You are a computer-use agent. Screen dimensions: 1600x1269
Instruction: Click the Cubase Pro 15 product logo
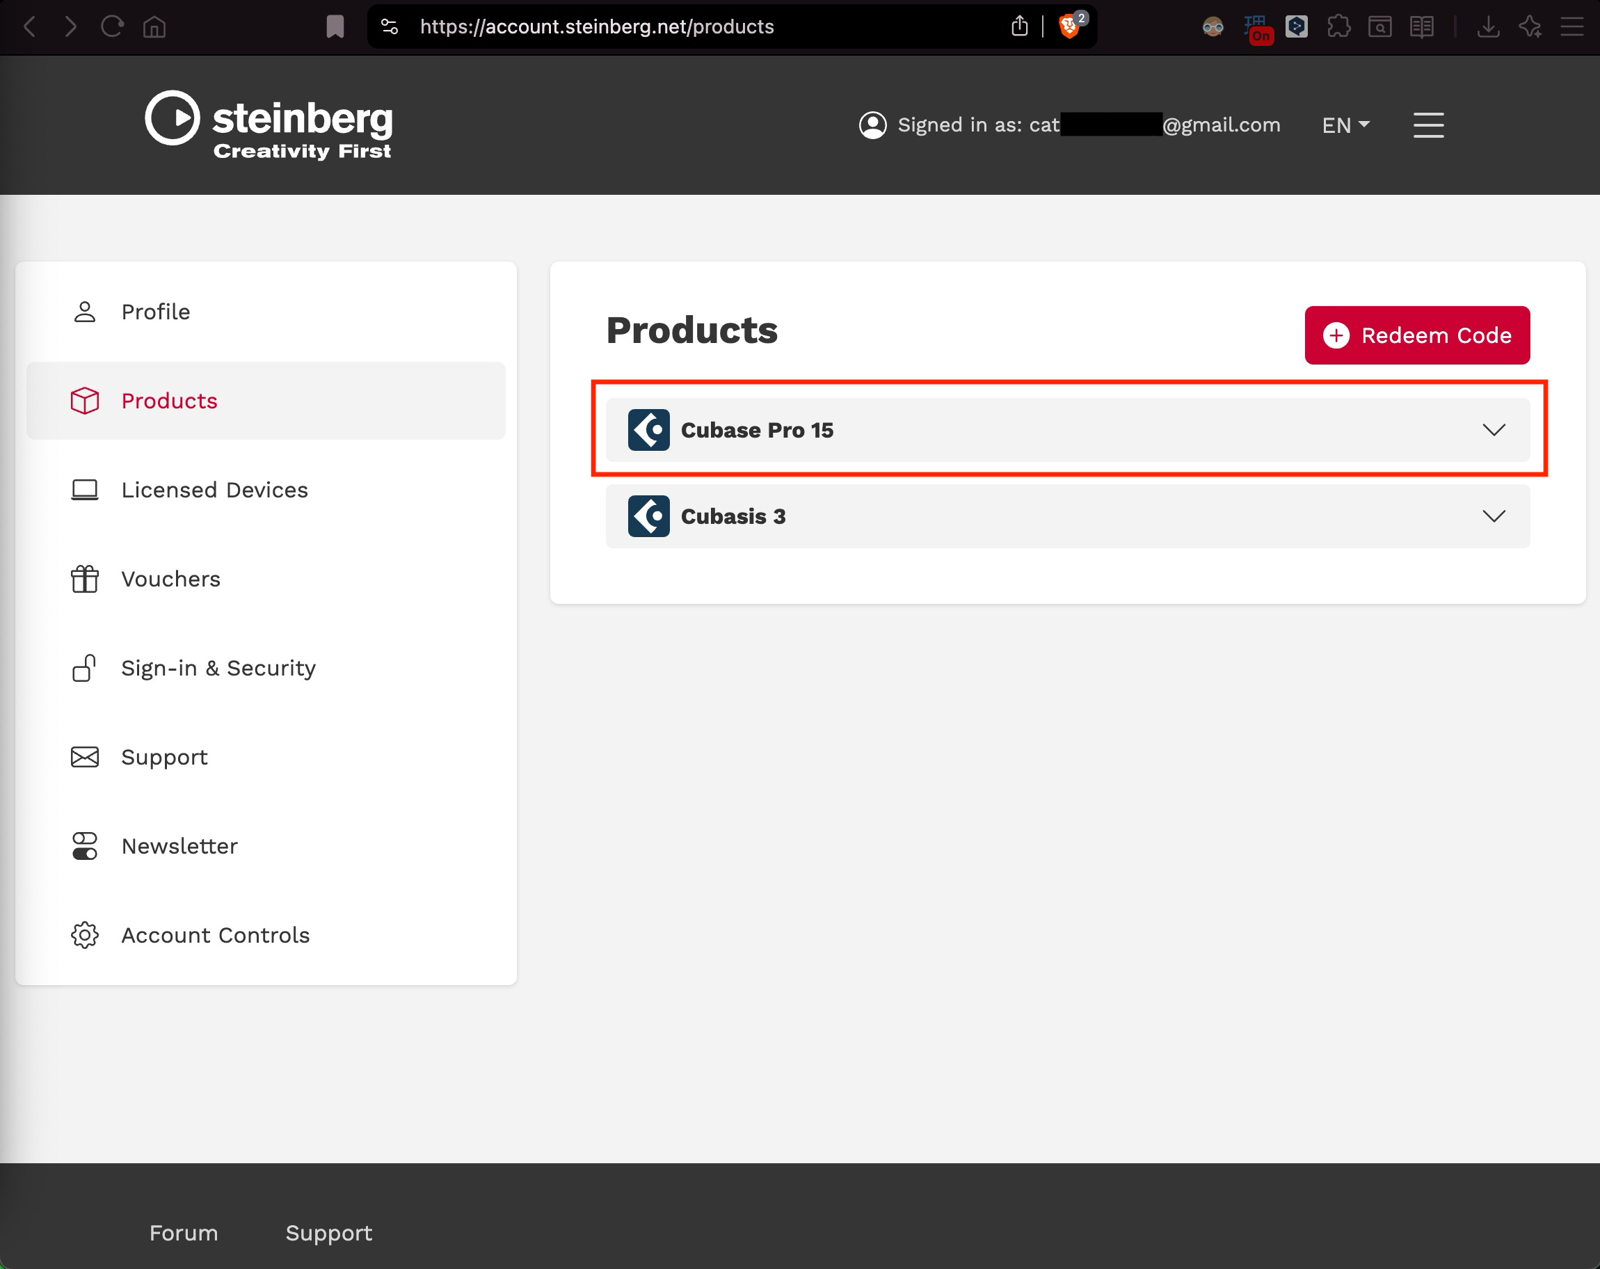[x=648, y=430]
